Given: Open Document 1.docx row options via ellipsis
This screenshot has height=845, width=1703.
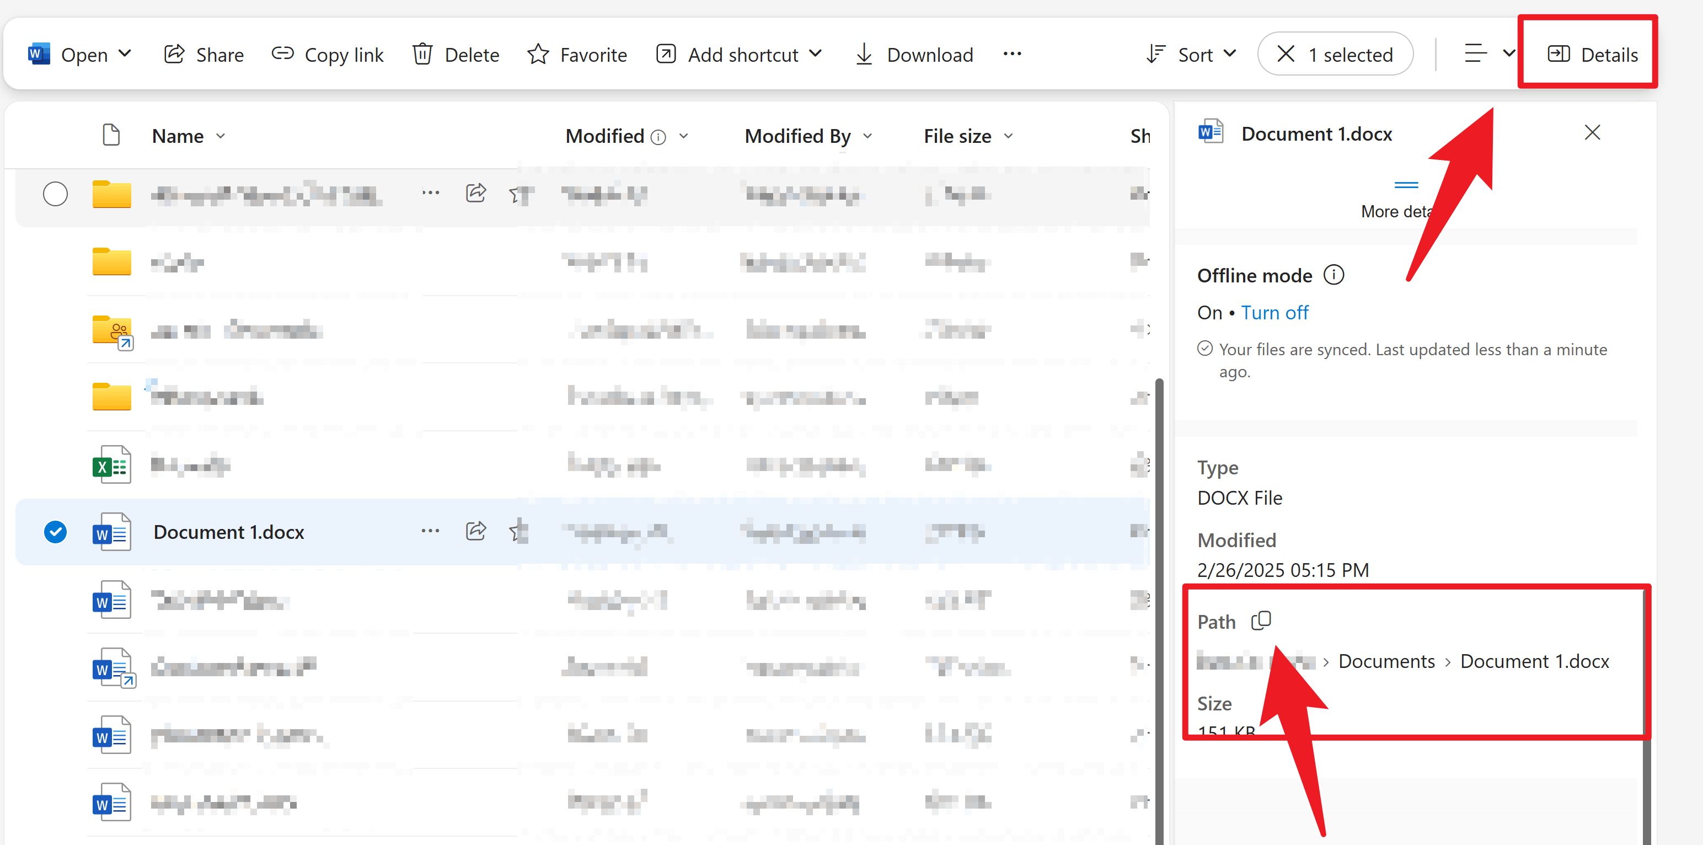Looking at the screenshot, I should (x=430, y=531).
